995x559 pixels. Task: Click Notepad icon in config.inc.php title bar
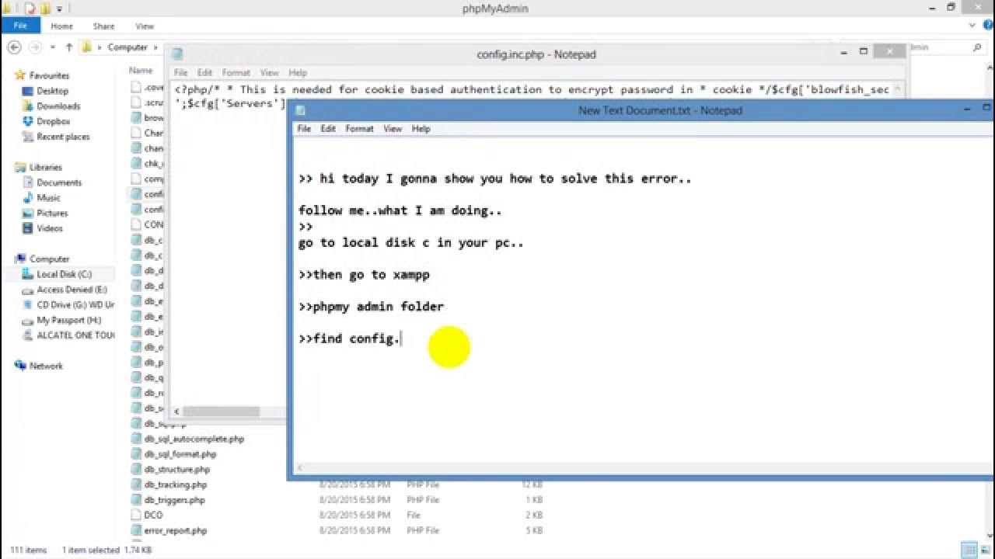tap(177, 54)
